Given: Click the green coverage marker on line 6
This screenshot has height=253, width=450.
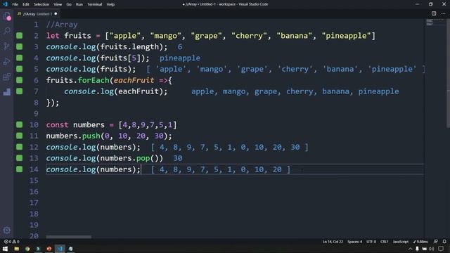Looking at the screenshot, I should coord(19,80).
